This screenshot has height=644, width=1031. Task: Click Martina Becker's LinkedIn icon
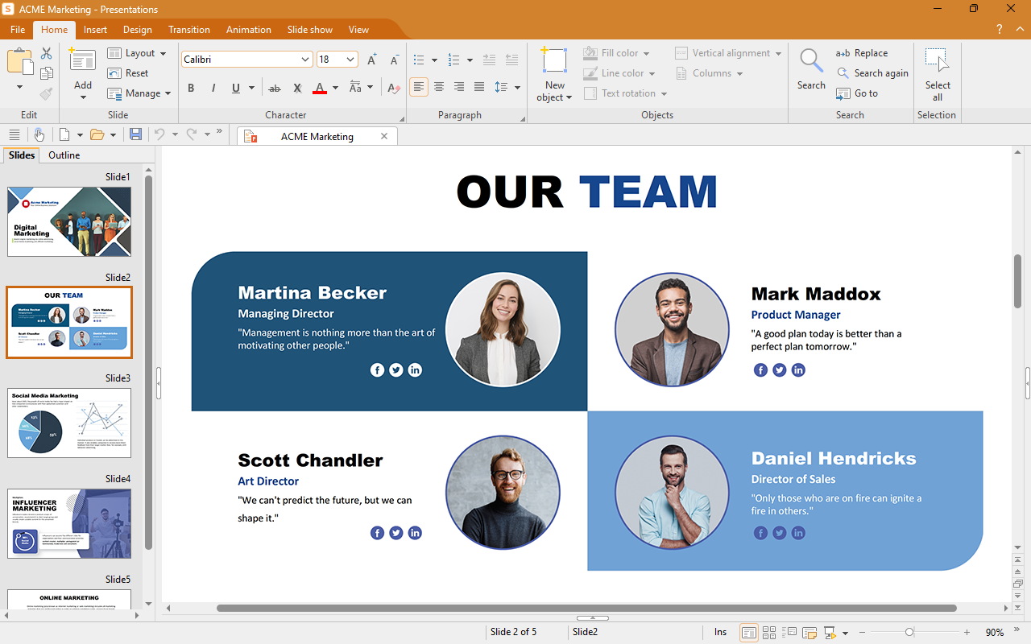pos(415,370)
